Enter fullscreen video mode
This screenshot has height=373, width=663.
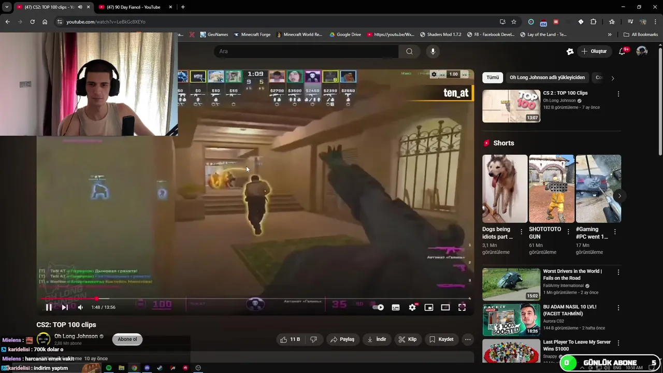[x=462, y=307]
